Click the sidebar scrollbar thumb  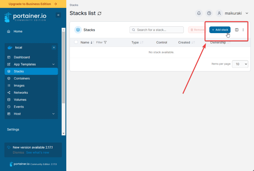point(63,67)
